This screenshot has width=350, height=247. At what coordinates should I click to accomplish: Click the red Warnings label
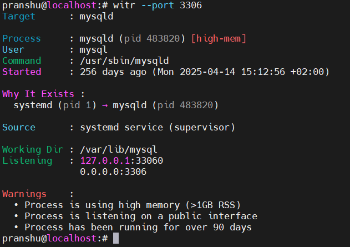(x=24, y=194)
